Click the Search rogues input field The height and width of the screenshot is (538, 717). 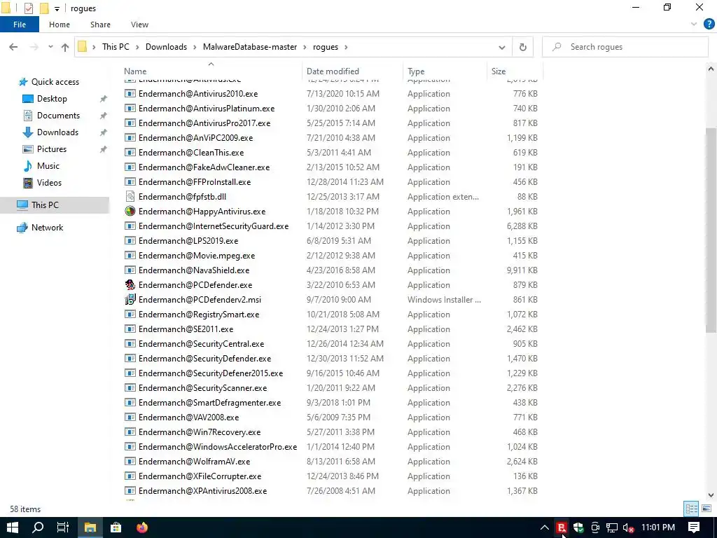[x=625, y=47]
